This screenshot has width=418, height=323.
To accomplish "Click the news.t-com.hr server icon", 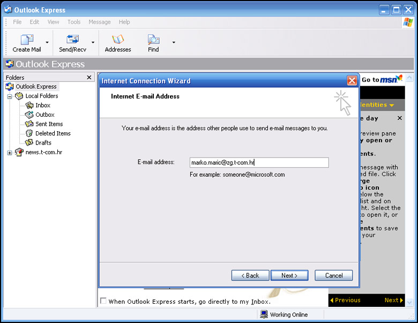I will (x=19, y=152).
